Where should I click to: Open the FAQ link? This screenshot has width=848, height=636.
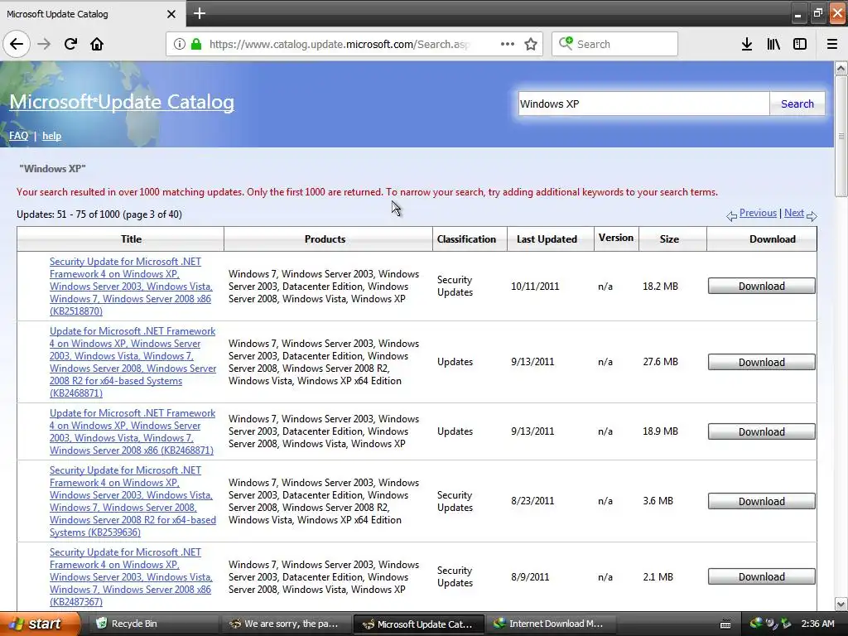pos(18,136)
